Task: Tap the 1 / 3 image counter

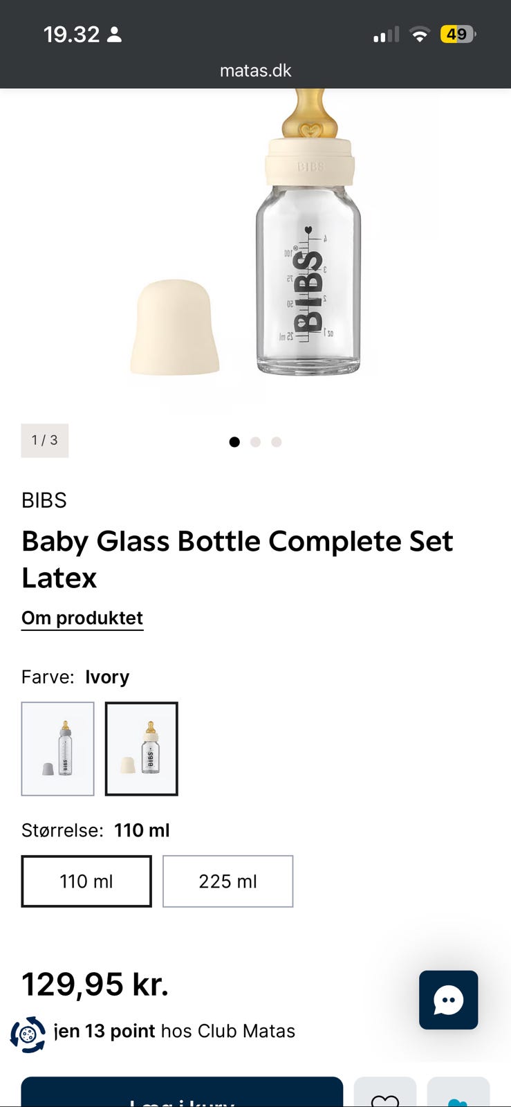Action: (45, 441)
